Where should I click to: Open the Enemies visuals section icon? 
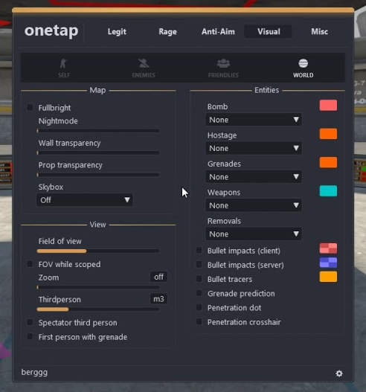[x=144, y=63]
